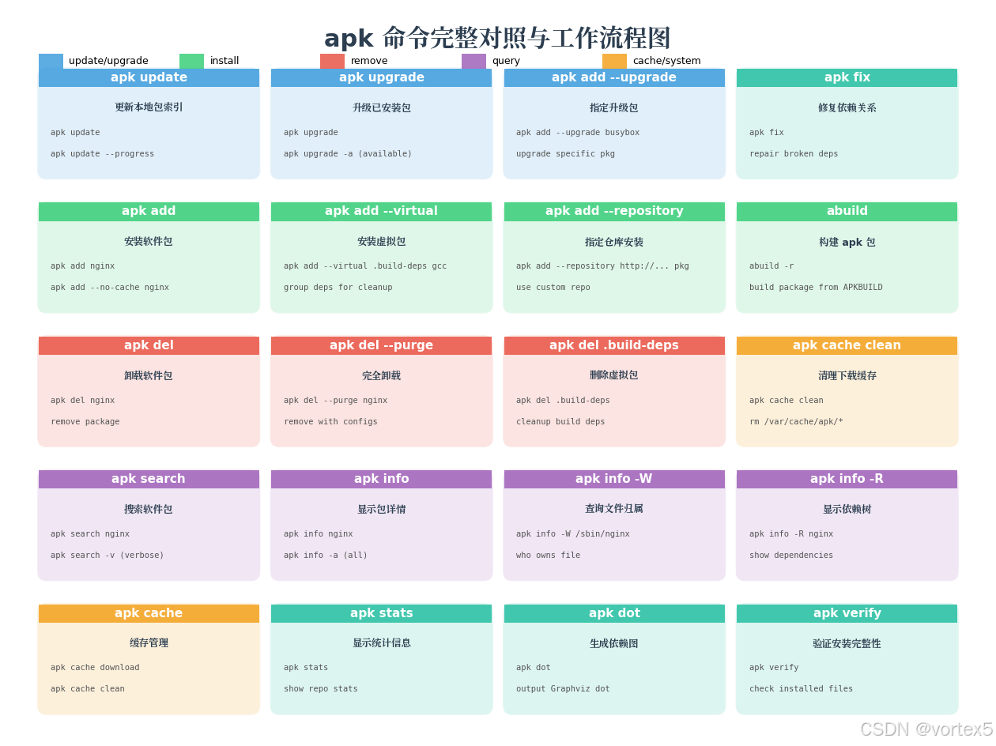996x746 pixels.
Task: Click the blue update/upgrade legend swatch
Action: pos(51,61)
